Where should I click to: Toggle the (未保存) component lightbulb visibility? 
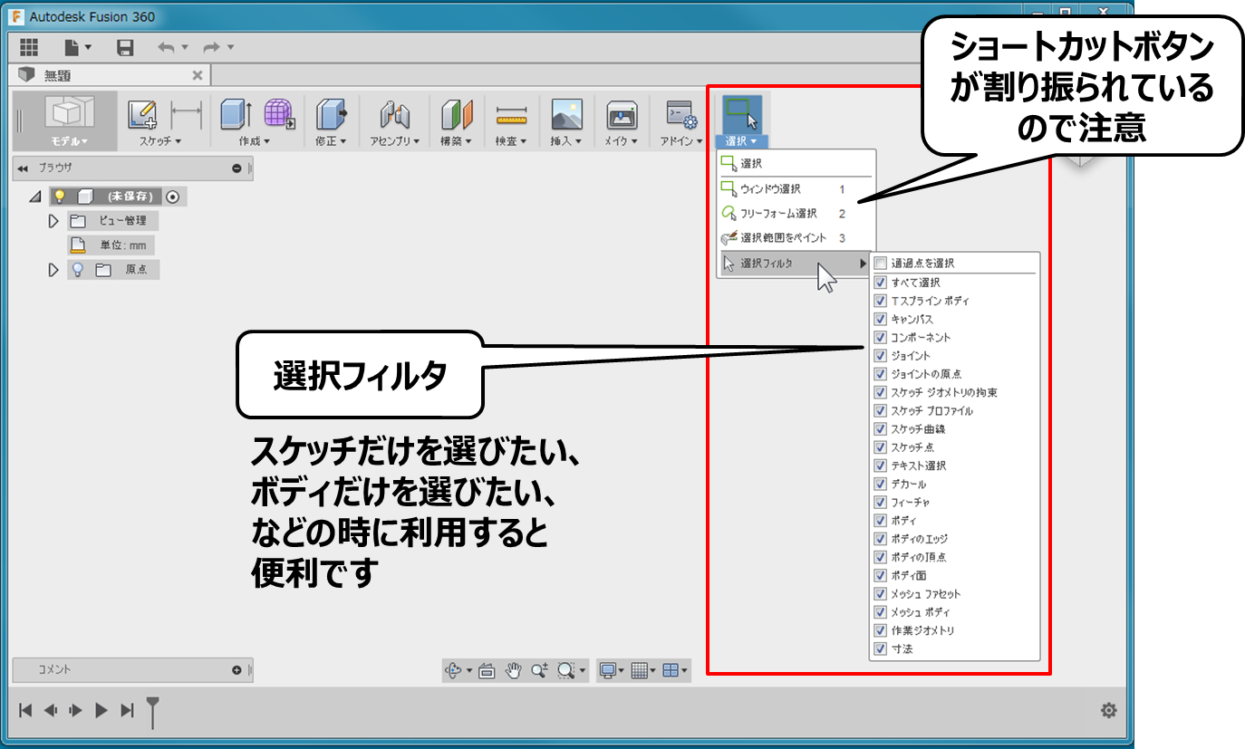pyautogui.click(x=60, y=196)
